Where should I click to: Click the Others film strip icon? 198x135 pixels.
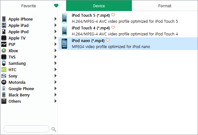[x=4, y=101]
